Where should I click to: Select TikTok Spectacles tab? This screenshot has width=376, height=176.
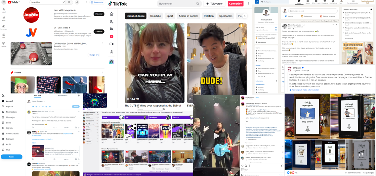coord(226,16)
